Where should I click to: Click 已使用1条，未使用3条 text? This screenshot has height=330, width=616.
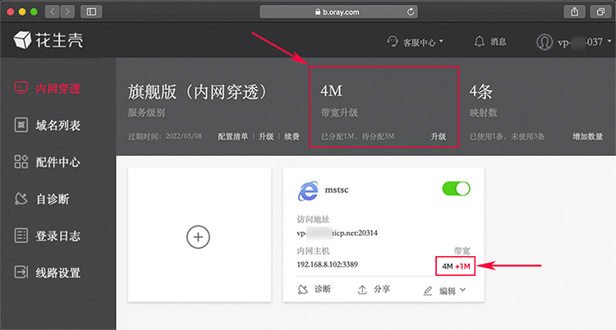pos(508,136)
